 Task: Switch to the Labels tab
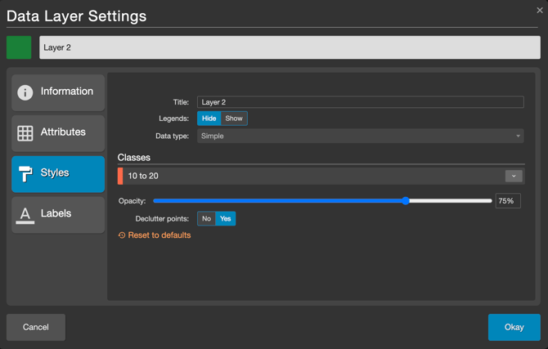click(58, 214)
